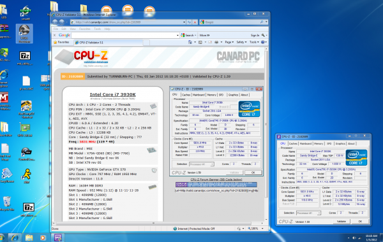The width and height of the screenshot is (383, 242).
Task: Open the File menu in Internet Explorer
Action: pos(56,29)
